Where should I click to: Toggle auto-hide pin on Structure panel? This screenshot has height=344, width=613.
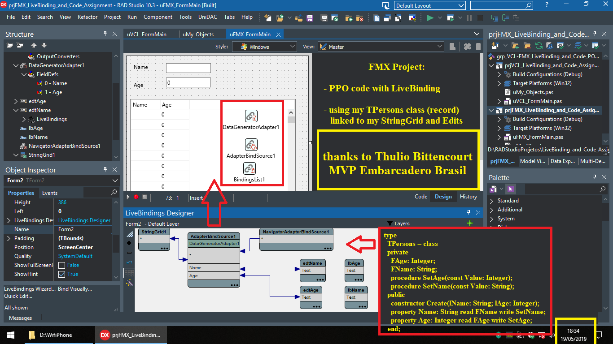click(105, 34)
